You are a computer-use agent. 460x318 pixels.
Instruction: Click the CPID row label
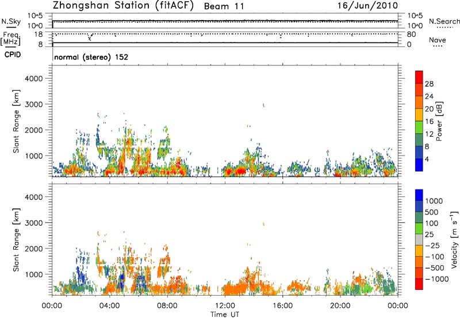(13, 55)
